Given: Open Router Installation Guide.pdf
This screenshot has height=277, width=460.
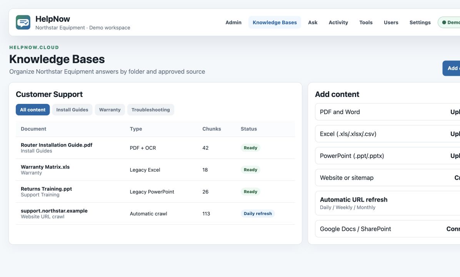Looking at the screenshot, I should point(57,145).
